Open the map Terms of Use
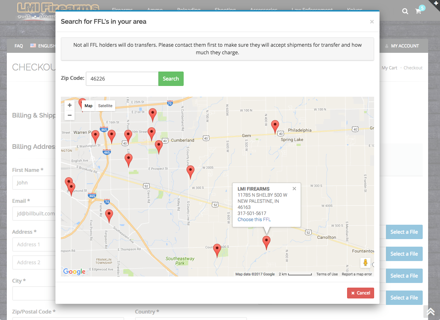Screen dimensions: 440x320 [327, 274]
